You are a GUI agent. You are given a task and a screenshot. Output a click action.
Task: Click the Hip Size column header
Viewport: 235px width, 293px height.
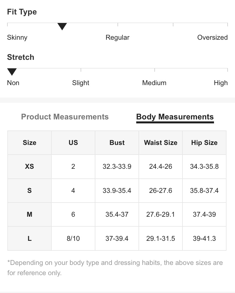point(204,143)
